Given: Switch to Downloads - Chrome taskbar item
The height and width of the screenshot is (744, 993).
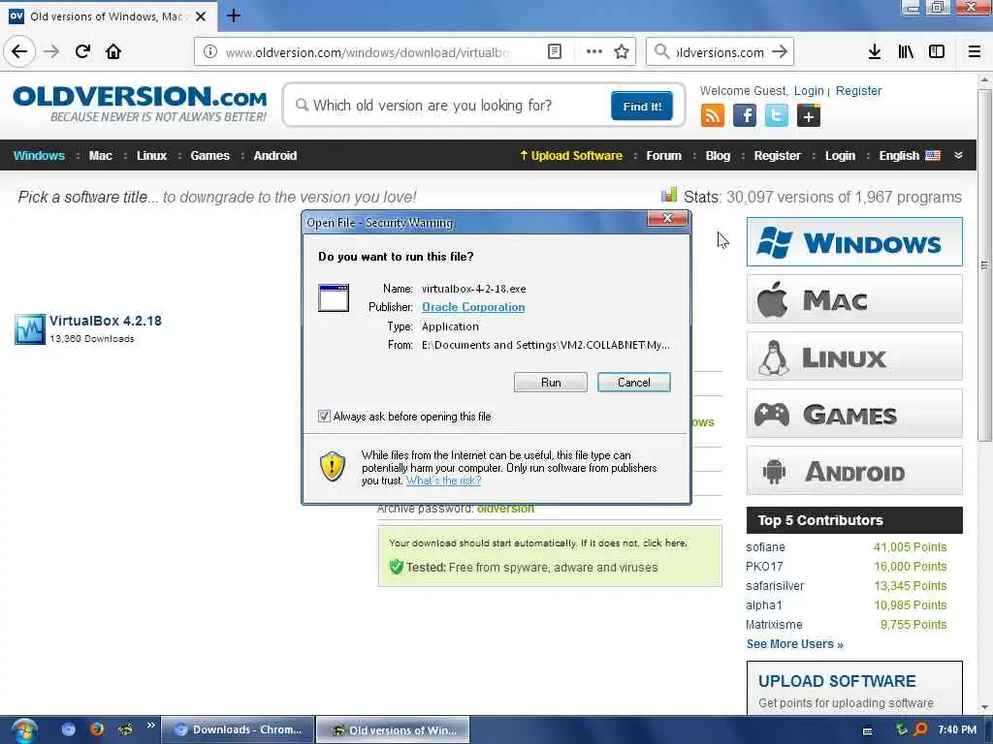Looking at the screenshot, I should click(239, 729).
